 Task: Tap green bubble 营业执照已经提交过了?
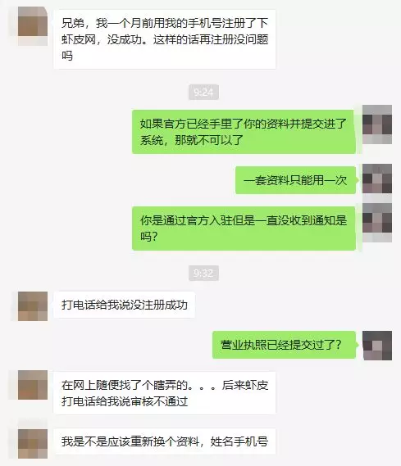284,345
